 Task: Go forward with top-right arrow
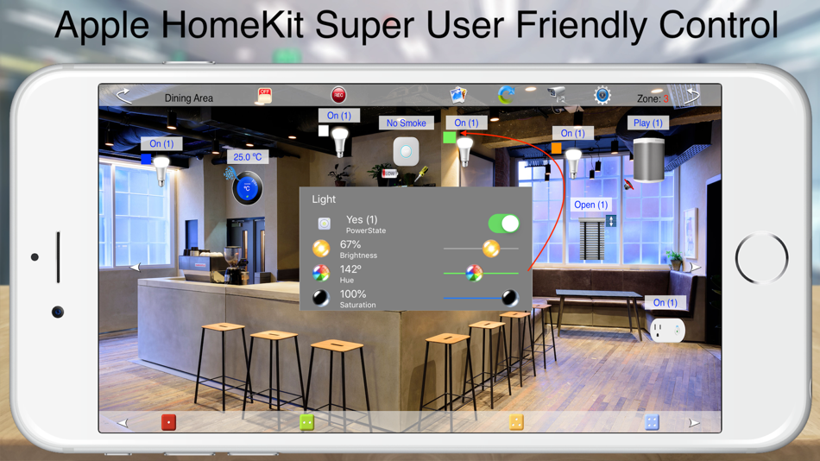point(692,95)
